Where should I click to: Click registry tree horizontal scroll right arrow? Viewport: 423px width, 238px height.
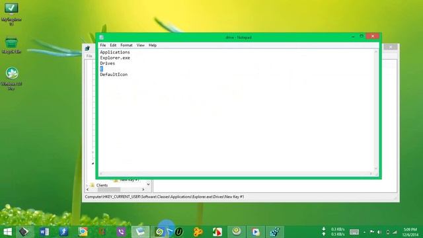143,190
